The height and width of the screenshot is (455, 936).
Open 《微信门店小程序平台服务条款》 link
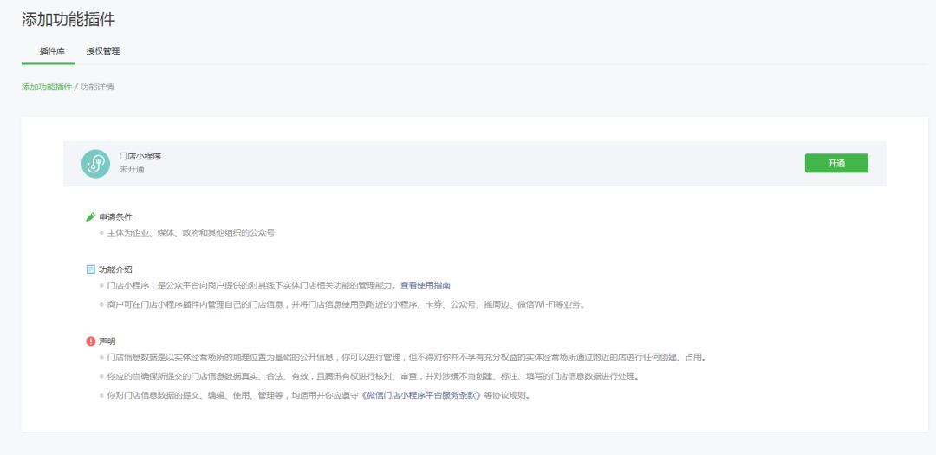pos(421,395)
